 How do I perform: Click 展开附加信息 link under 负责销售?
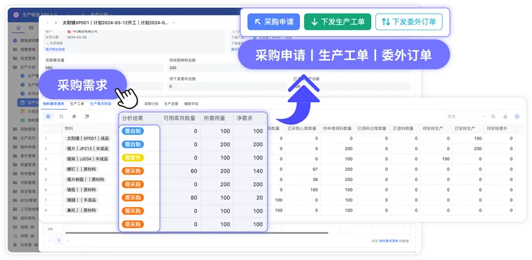coord(55,49)
